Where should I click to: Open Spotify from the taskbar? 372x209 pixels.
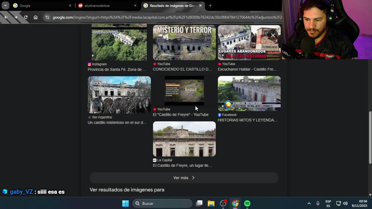point(247,203)
